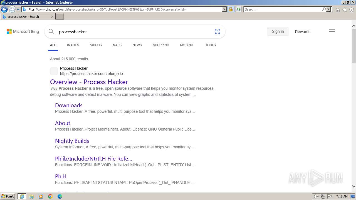Open the Downloads sublink
The width and height of the screenshot is (356, 200).
tap(69, 105)
